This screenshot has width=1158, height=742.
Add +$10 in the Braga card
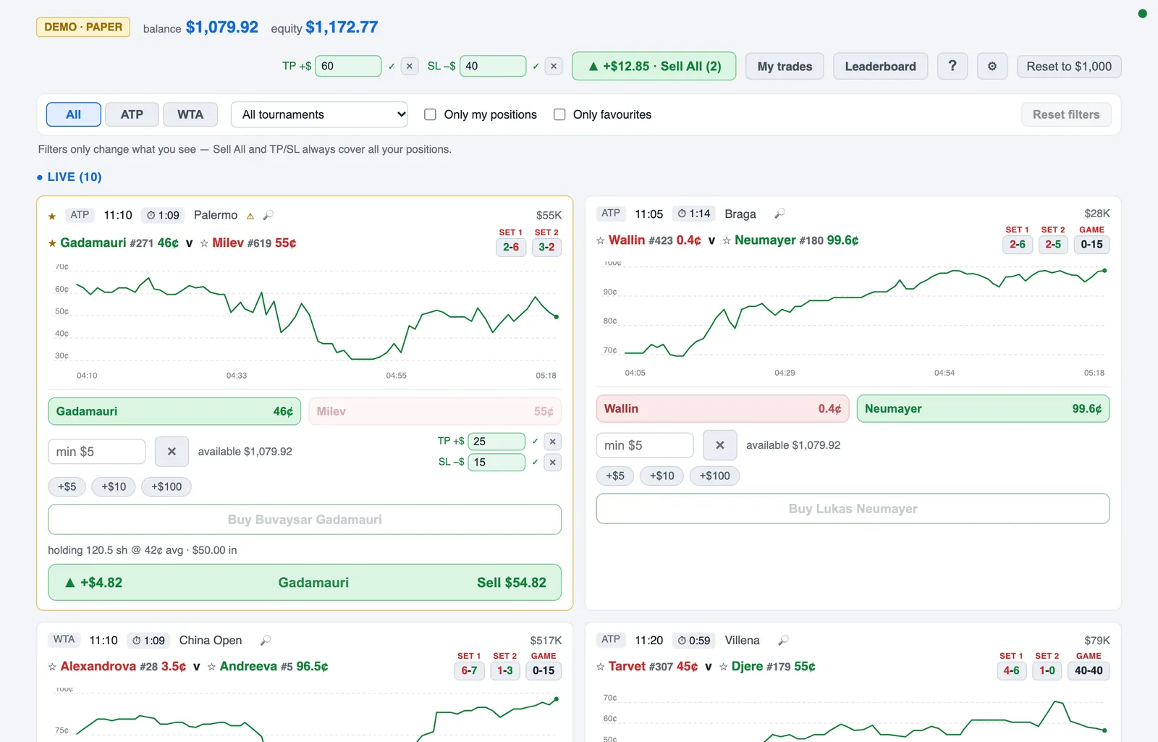click(662, 476)
